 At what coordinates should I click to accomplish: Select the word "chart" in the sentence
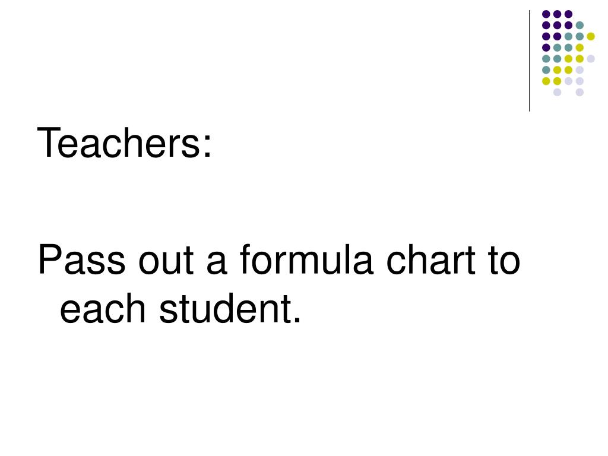(431, 259)
